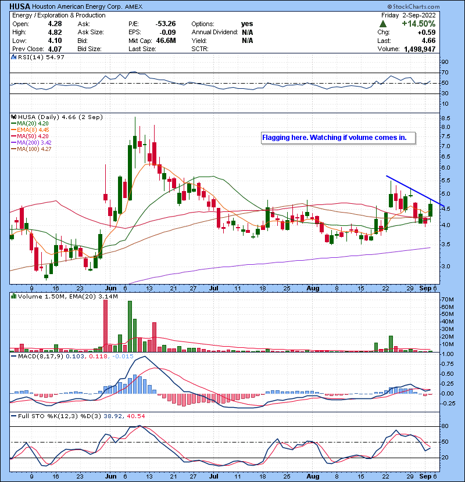Click the Options value yes
This screenshot has width=465, height=482.
point(247,24)
